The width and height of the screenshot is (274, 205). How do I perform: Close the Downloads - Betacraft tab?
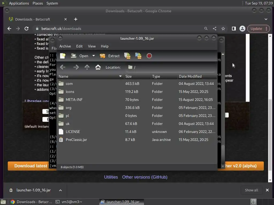pos(66,19)
